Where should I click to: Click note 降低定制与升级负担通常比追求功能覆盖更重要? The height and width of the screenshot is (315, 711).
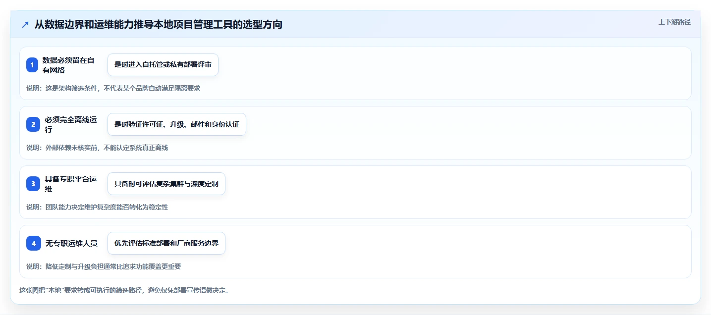104,266
